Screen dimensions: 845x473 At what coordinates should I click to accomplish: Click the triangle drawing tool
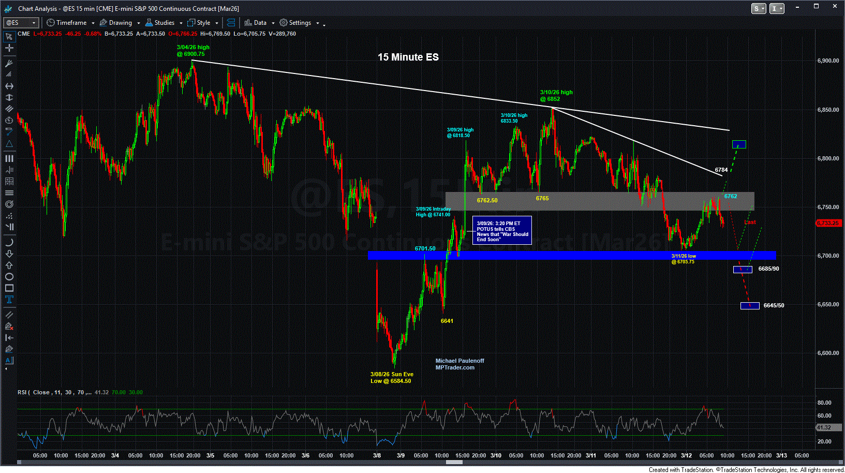click(x=9, y=143)
